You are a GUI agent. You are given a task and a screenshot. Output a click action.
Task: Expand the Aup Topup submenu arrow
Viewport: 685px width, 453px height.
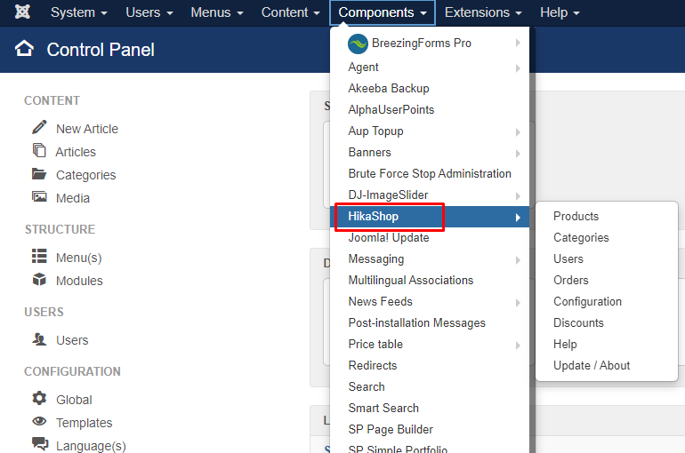(x=518, y=132)
